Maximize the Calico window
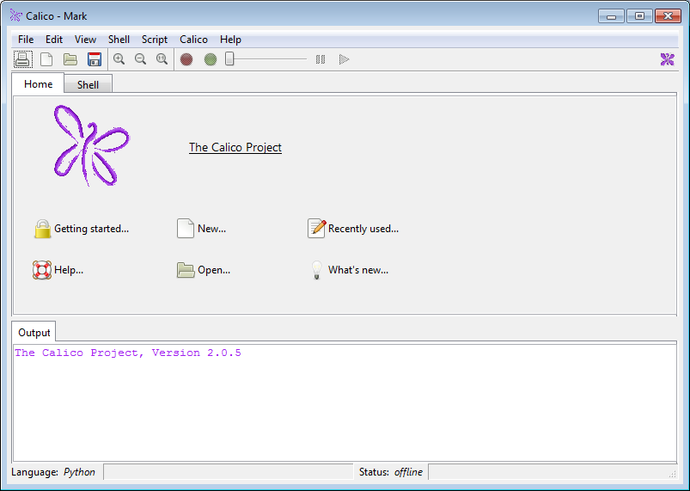Screen dimensions: 690x491 639,16
